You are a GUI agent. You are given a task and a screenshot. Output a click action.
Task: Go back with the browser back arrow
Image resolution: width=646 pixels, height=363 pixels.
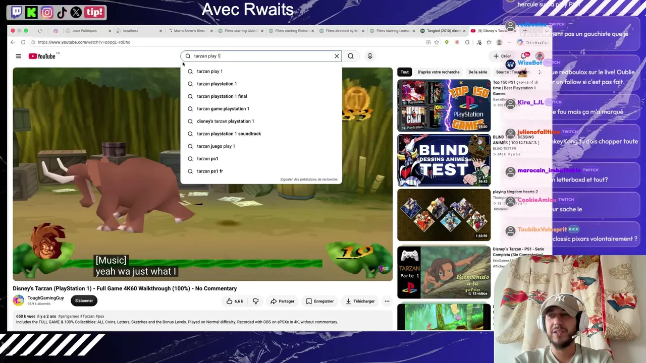tap(13, 42)
